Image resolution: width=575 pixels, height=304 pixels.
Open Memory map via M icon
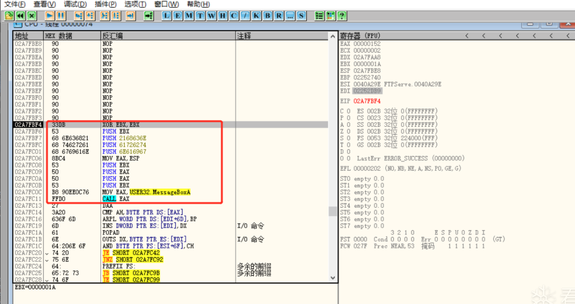pos(189,15)
